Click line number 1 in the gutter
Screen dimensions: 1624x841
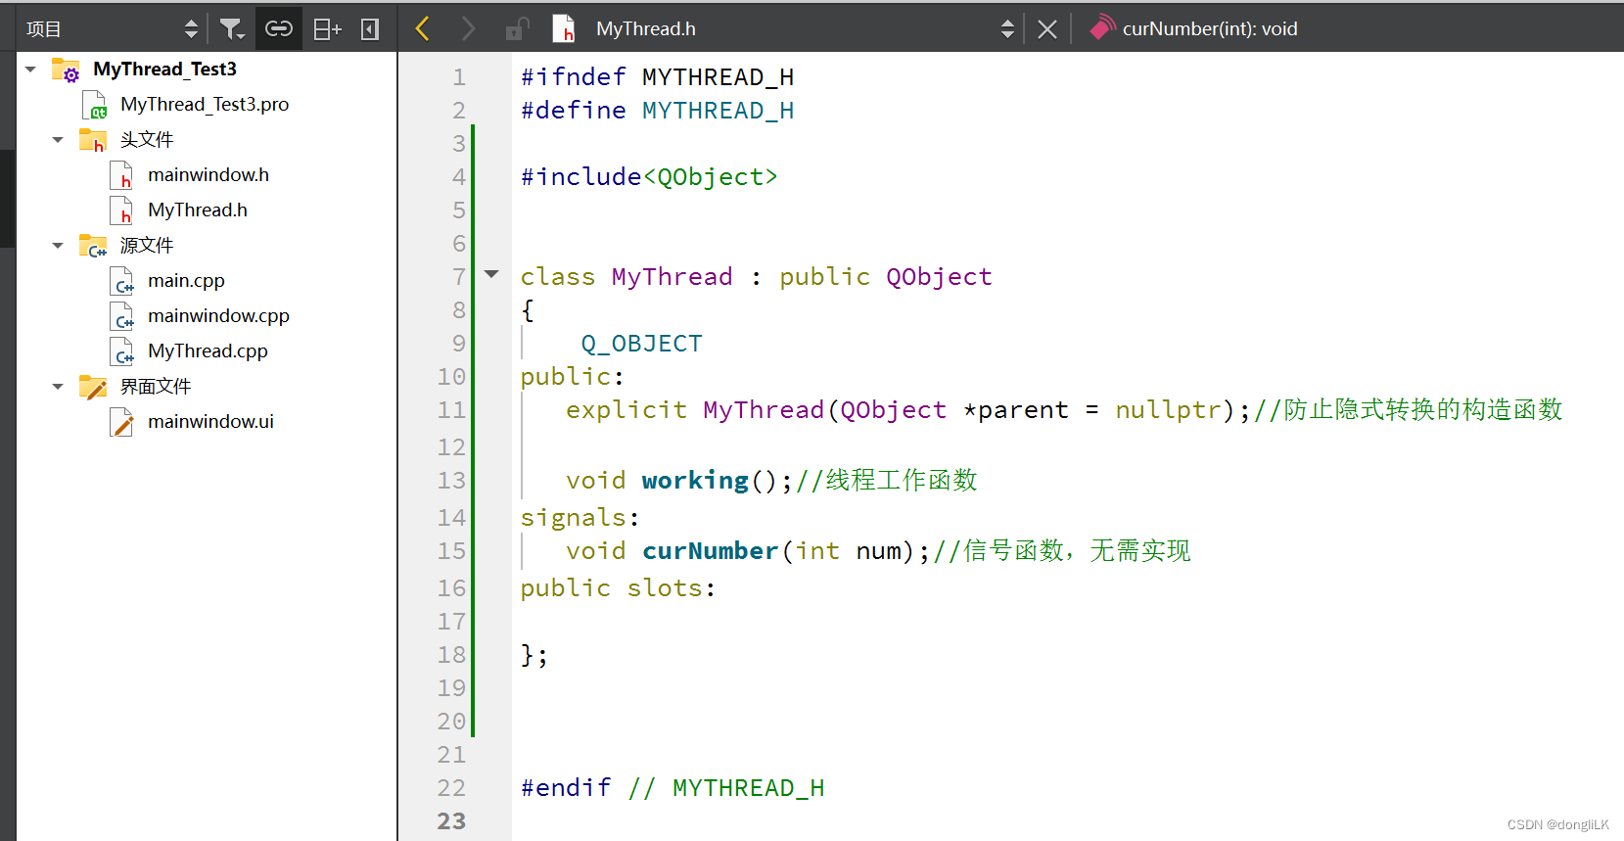click(459, 77)
